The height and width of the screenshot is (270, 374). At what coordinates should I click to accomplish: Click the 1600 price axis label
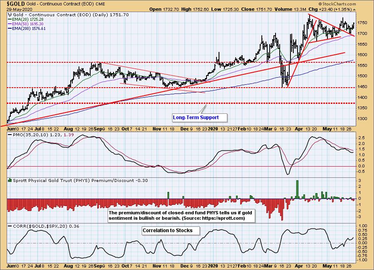[x=362, y=54]
